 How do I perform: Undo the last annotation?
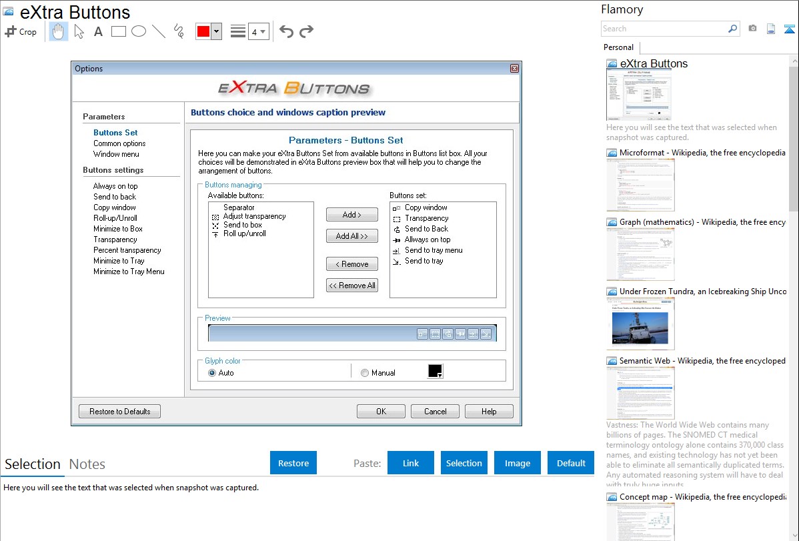pyautogui.click(x=286, y=31)
